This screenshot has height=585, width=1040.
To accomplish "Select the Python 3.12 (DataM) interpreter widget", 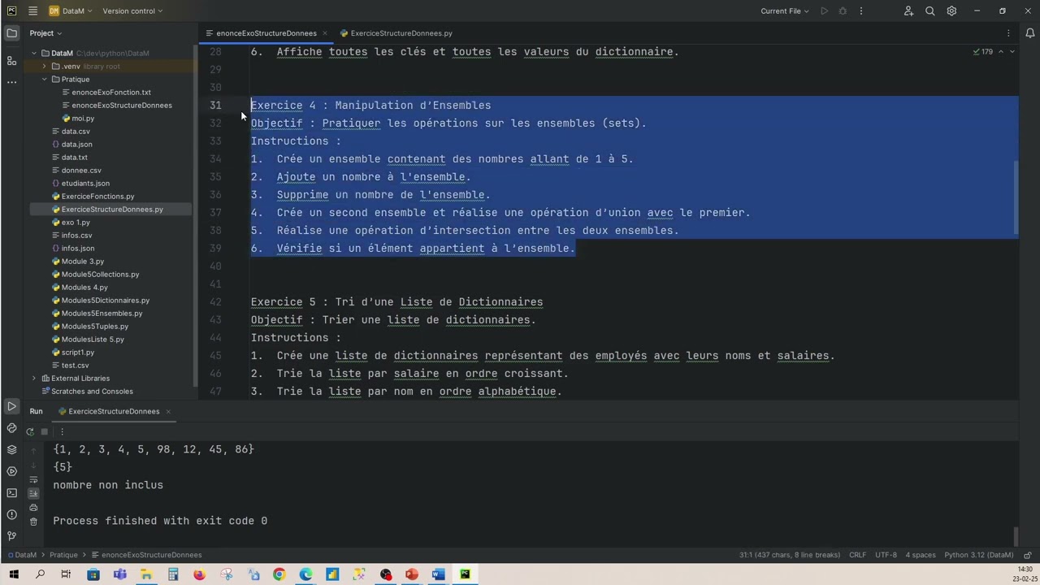I will tap(978, 555).
